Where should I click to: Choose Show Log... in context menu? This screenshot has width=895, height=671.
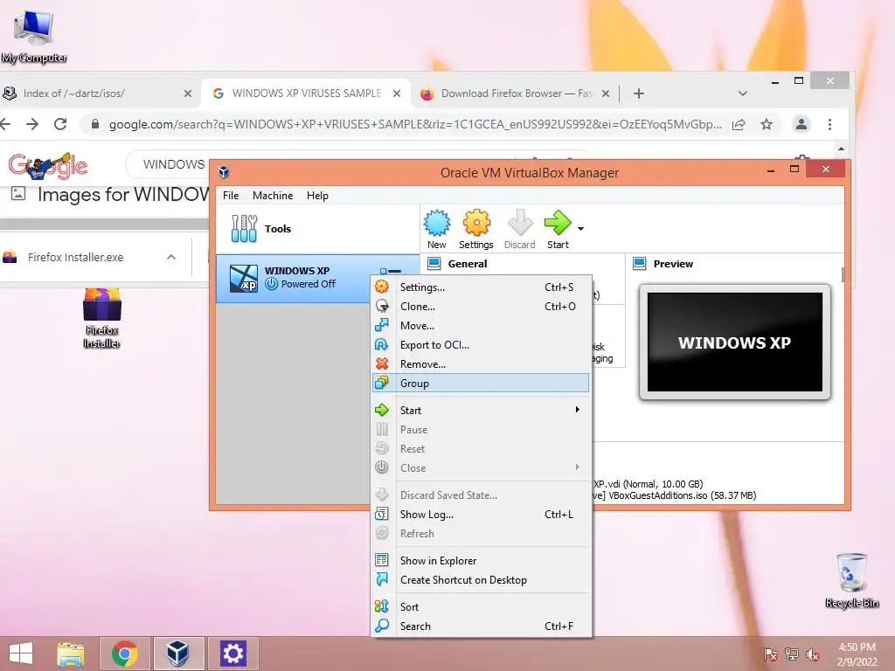click(482, 514)
